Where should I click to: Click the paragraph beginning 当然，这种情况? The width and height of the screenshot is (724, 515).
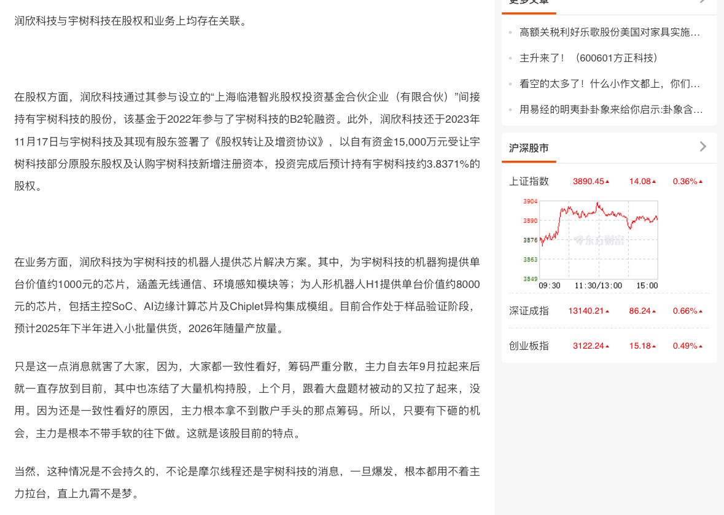click(x=247, y=482)
